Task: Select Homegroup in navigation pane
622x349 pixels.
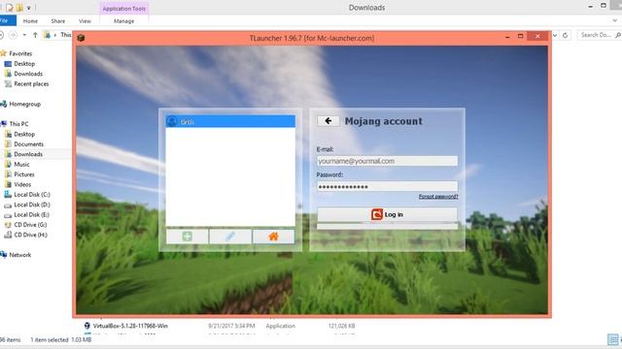Action: pyautogui.click(x=24, y=104)
